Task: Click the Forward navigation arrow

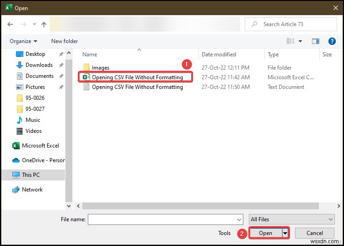Action: tap(23, 24)
